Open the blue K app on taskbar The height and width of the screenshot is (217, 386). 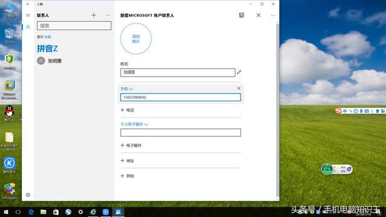point(106,212)
